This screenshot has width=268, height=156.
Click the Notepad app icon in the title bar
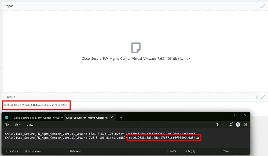pyautogui.click(x=7, y=118)
